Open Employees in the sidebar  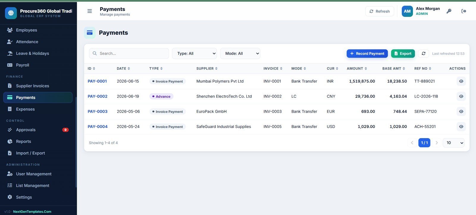[38, 30]
